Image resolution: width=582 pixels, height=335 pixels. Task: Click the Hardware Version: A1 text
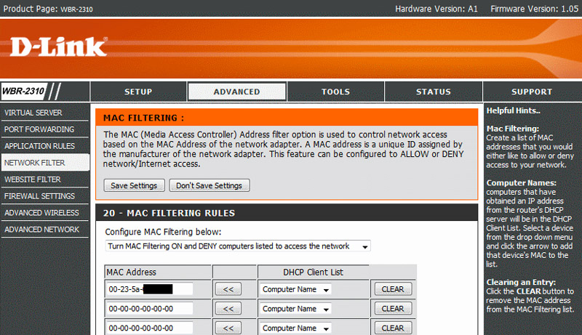(x=436, y=9)
